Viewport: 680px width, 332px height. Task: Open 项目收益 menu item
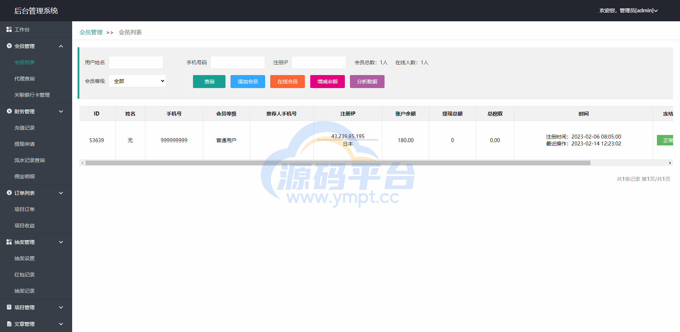pyautogui.click(x=36, y=226)
